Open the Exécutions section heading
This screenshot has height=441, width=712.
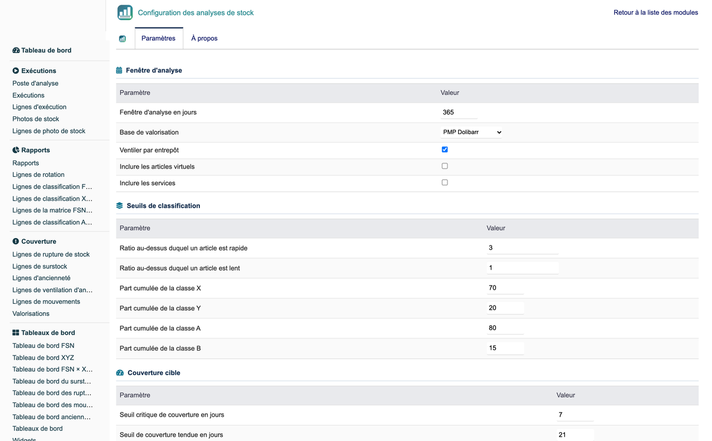(39, 71)
